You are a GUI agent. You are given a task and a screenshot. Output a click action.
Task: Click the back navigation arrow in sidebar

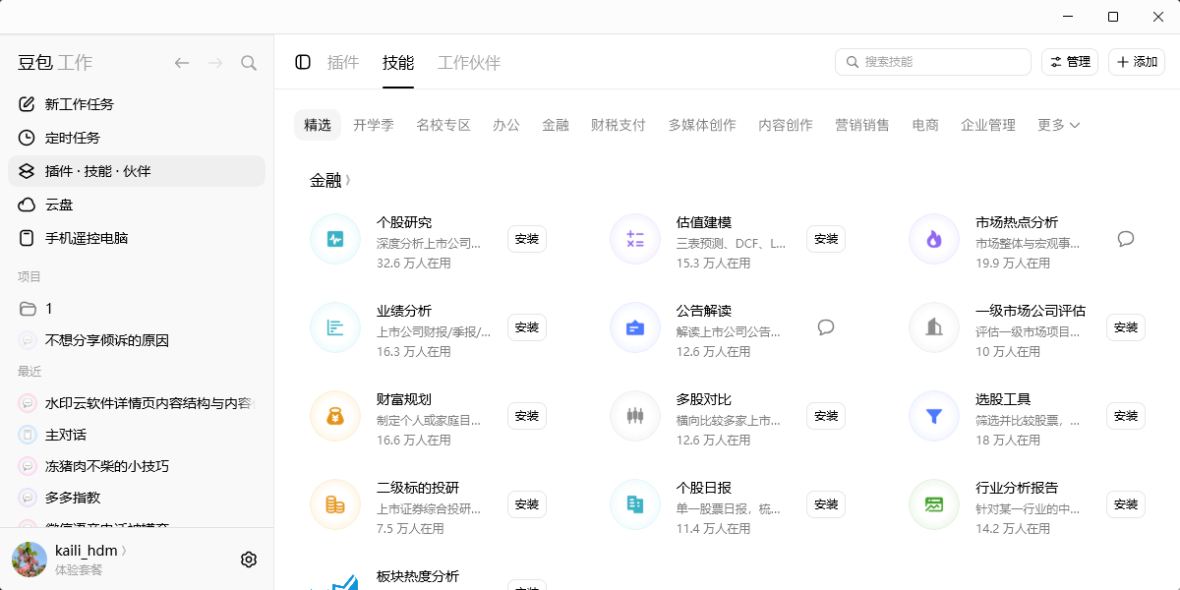[x=182, y=63]
